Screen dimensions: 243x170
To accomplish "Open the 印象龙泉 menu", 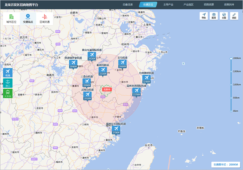I will (128, 5).
